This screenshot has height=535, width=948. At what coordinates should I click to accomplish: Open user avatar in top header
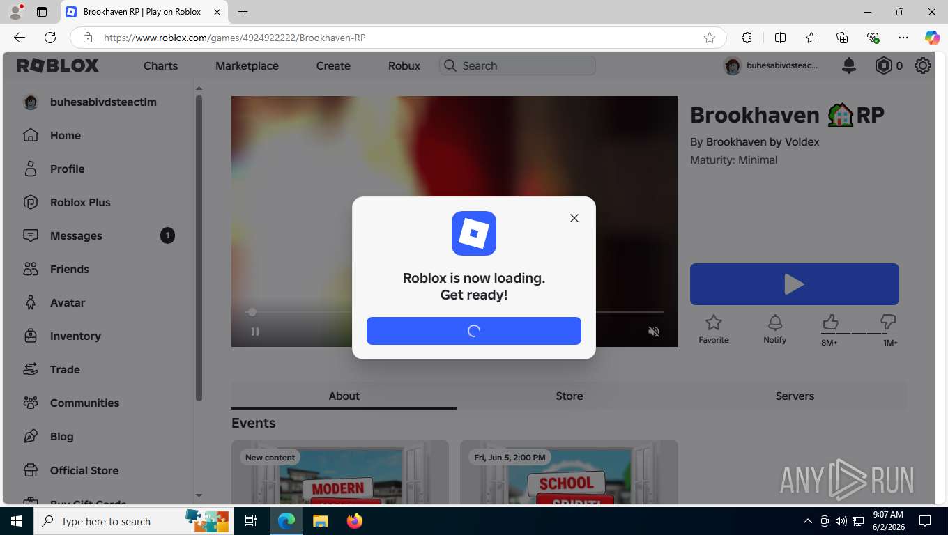point(733,65)
